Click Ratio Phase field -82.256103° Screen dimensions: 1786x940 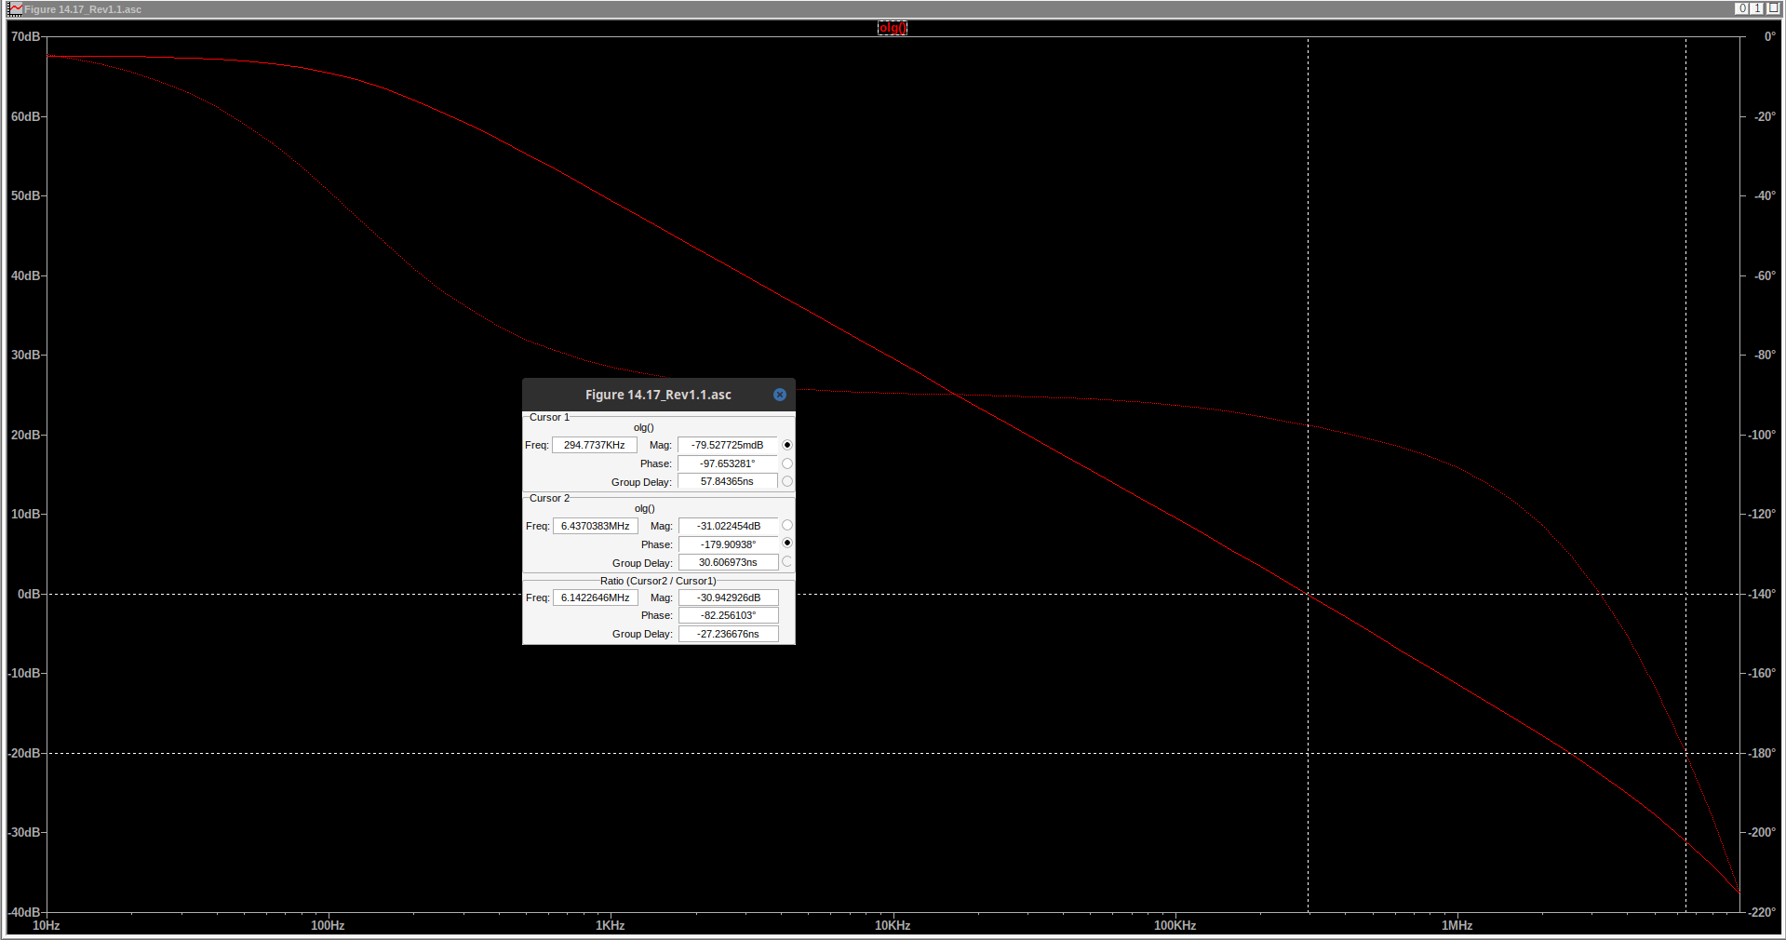click(729, 615)
